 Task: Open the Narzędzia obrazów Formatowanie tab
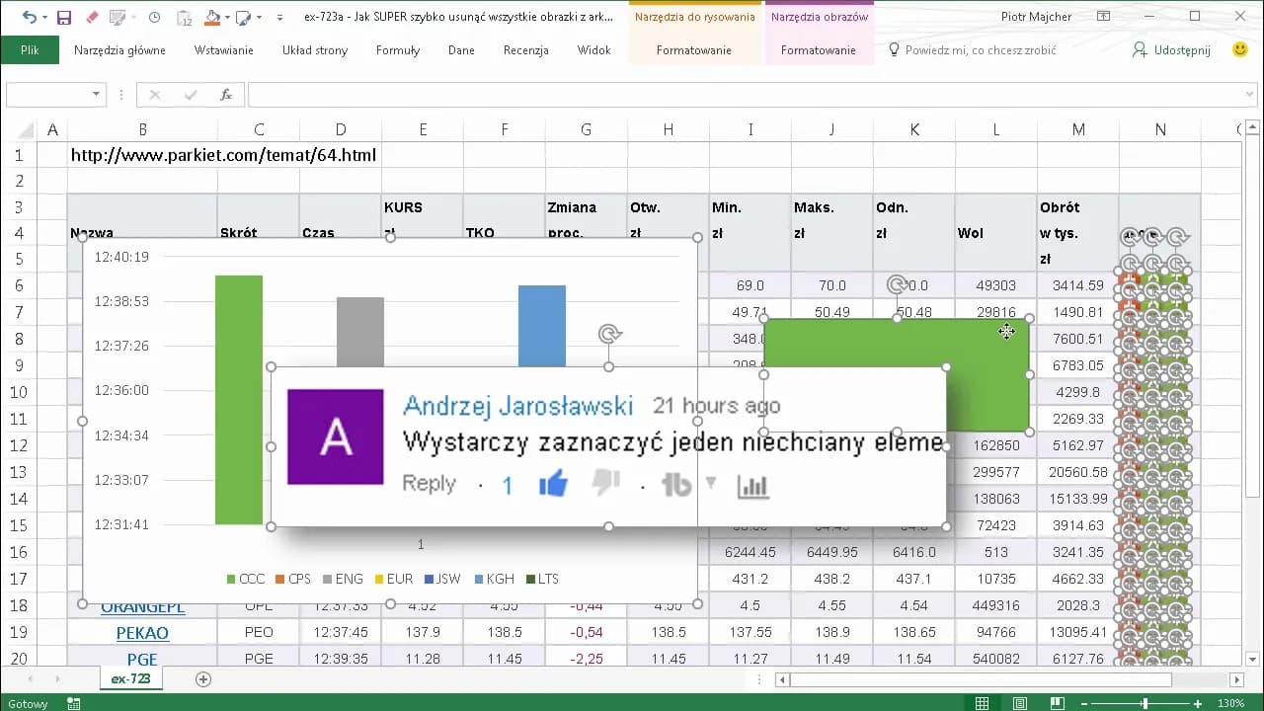[x=819, y=49]
